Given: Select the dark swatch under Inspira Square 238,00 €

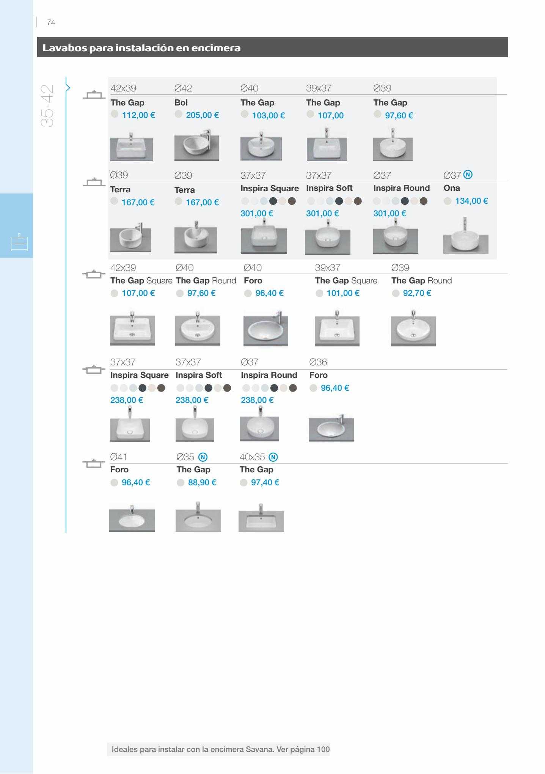Looking at the screenshot, I should 143,388.
